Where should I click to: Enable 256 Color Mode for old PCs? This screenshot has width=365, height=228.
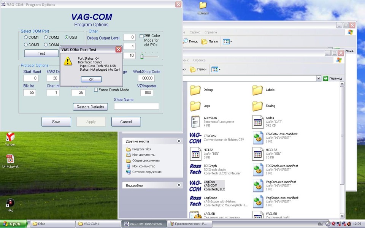pyautogui.click(x=141, y=36)
